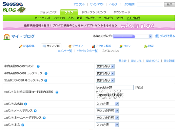
Task: Click the 禁止WORD link
Action: click(x=153, y=61)
